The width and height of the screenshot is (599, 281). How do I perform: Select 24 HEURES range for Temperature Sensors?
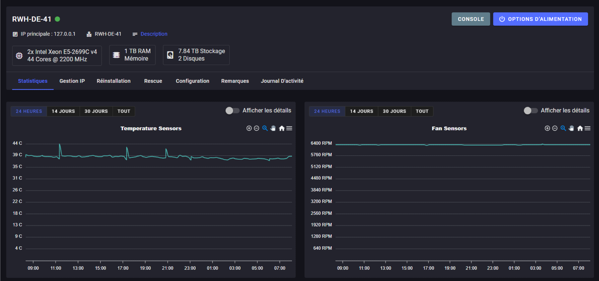coord(29,111)
